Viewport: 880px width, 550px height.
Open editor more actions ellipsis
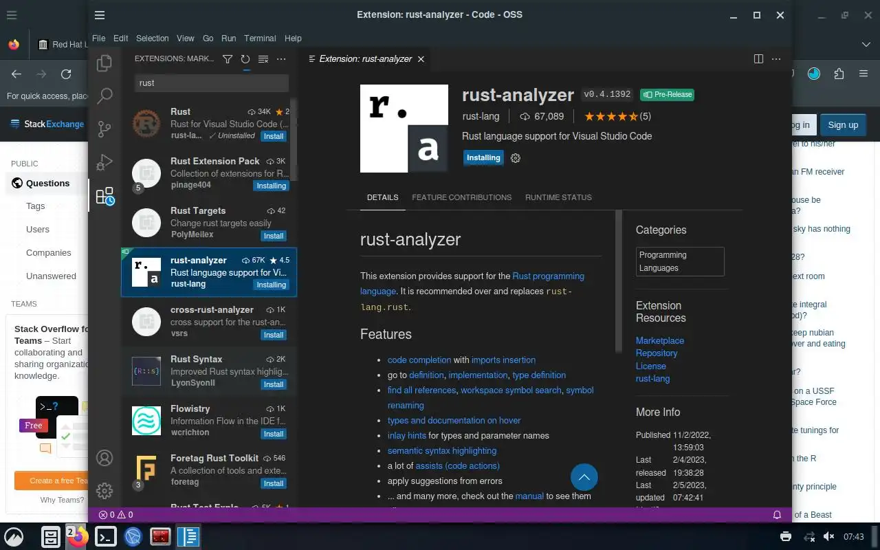[x=777, y=59]
